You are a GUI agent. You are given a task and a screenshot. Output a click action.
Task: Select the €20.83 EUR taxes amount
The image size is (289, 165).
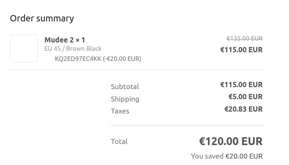pyautogui.click(x=243, y=109)
